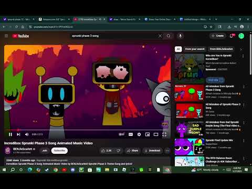Viewport: 252px width, 189px height.
Task: Play the 'Sprunki Final Update Mix' thumbnail
Action: [x=190, y=147]
